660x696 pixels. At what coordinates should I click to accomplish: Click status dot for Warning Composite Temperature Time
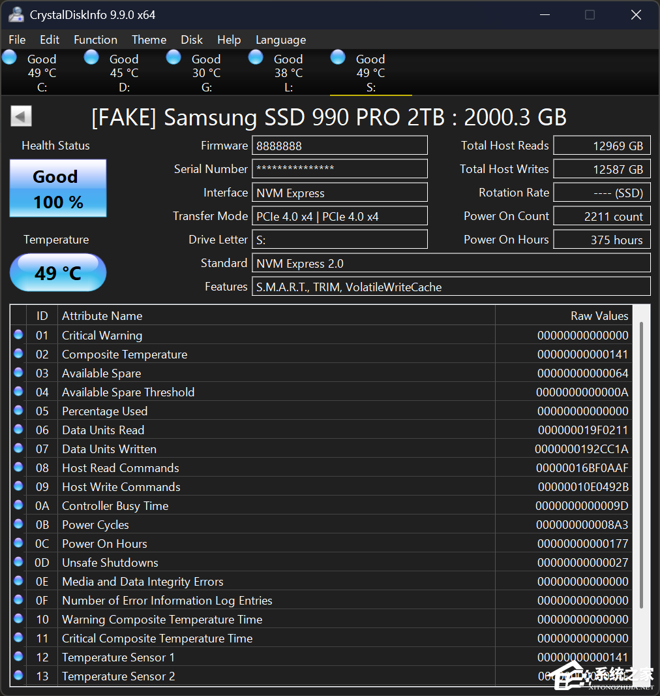click(18, 618)
